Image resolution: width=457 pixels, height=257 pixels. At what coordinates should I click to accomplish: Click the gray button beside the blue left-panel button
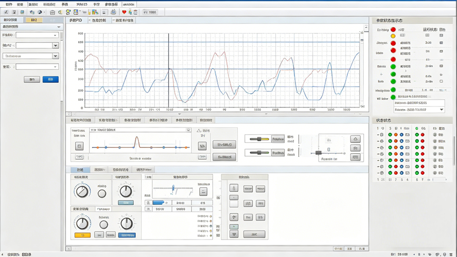[x=32, y=79]
